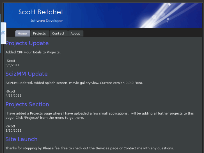Click the Projects Update heading

27,43
